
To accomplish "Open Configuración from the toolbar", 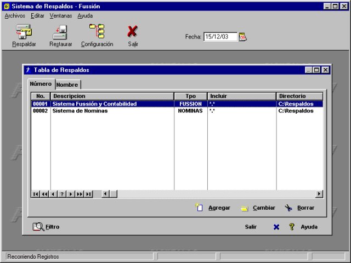I will click(97, 32).
